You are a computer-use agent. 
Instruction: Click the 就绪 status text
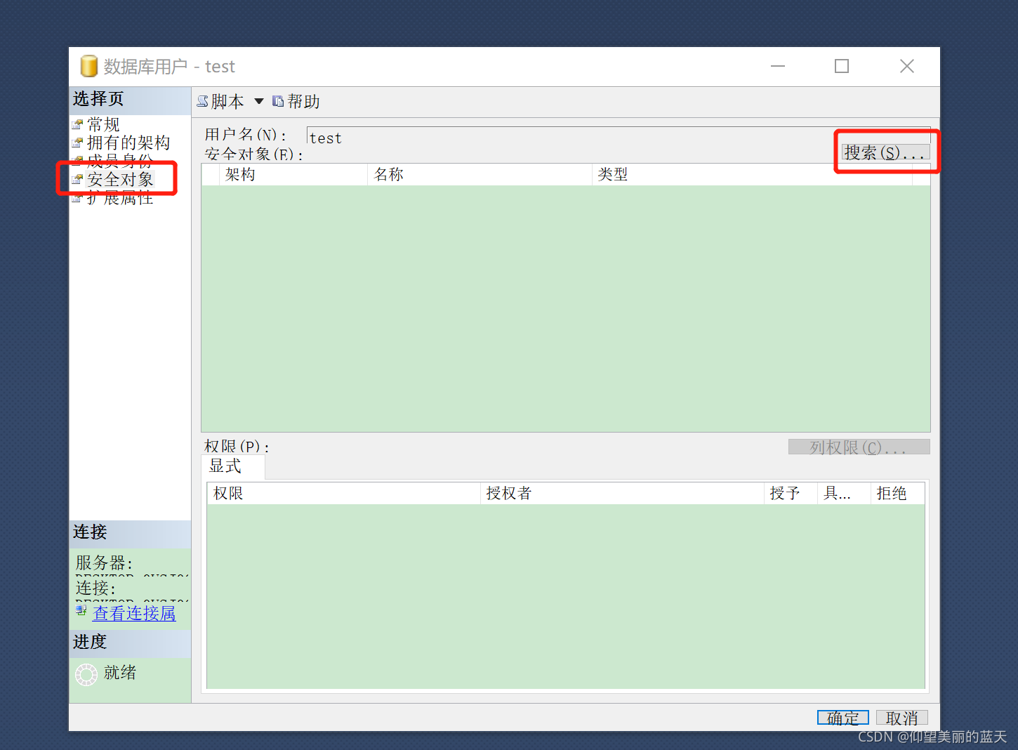pyautogui.click(x=120, y=672)
